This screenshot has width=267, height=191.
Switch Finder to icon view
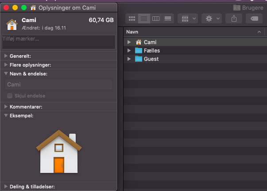pyautogui.click(x=132, y=19)
